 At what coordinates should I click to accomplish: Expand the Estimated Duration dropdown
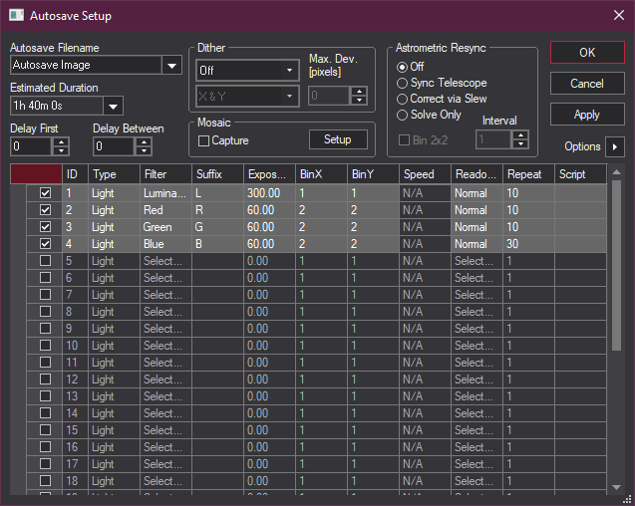113,106
